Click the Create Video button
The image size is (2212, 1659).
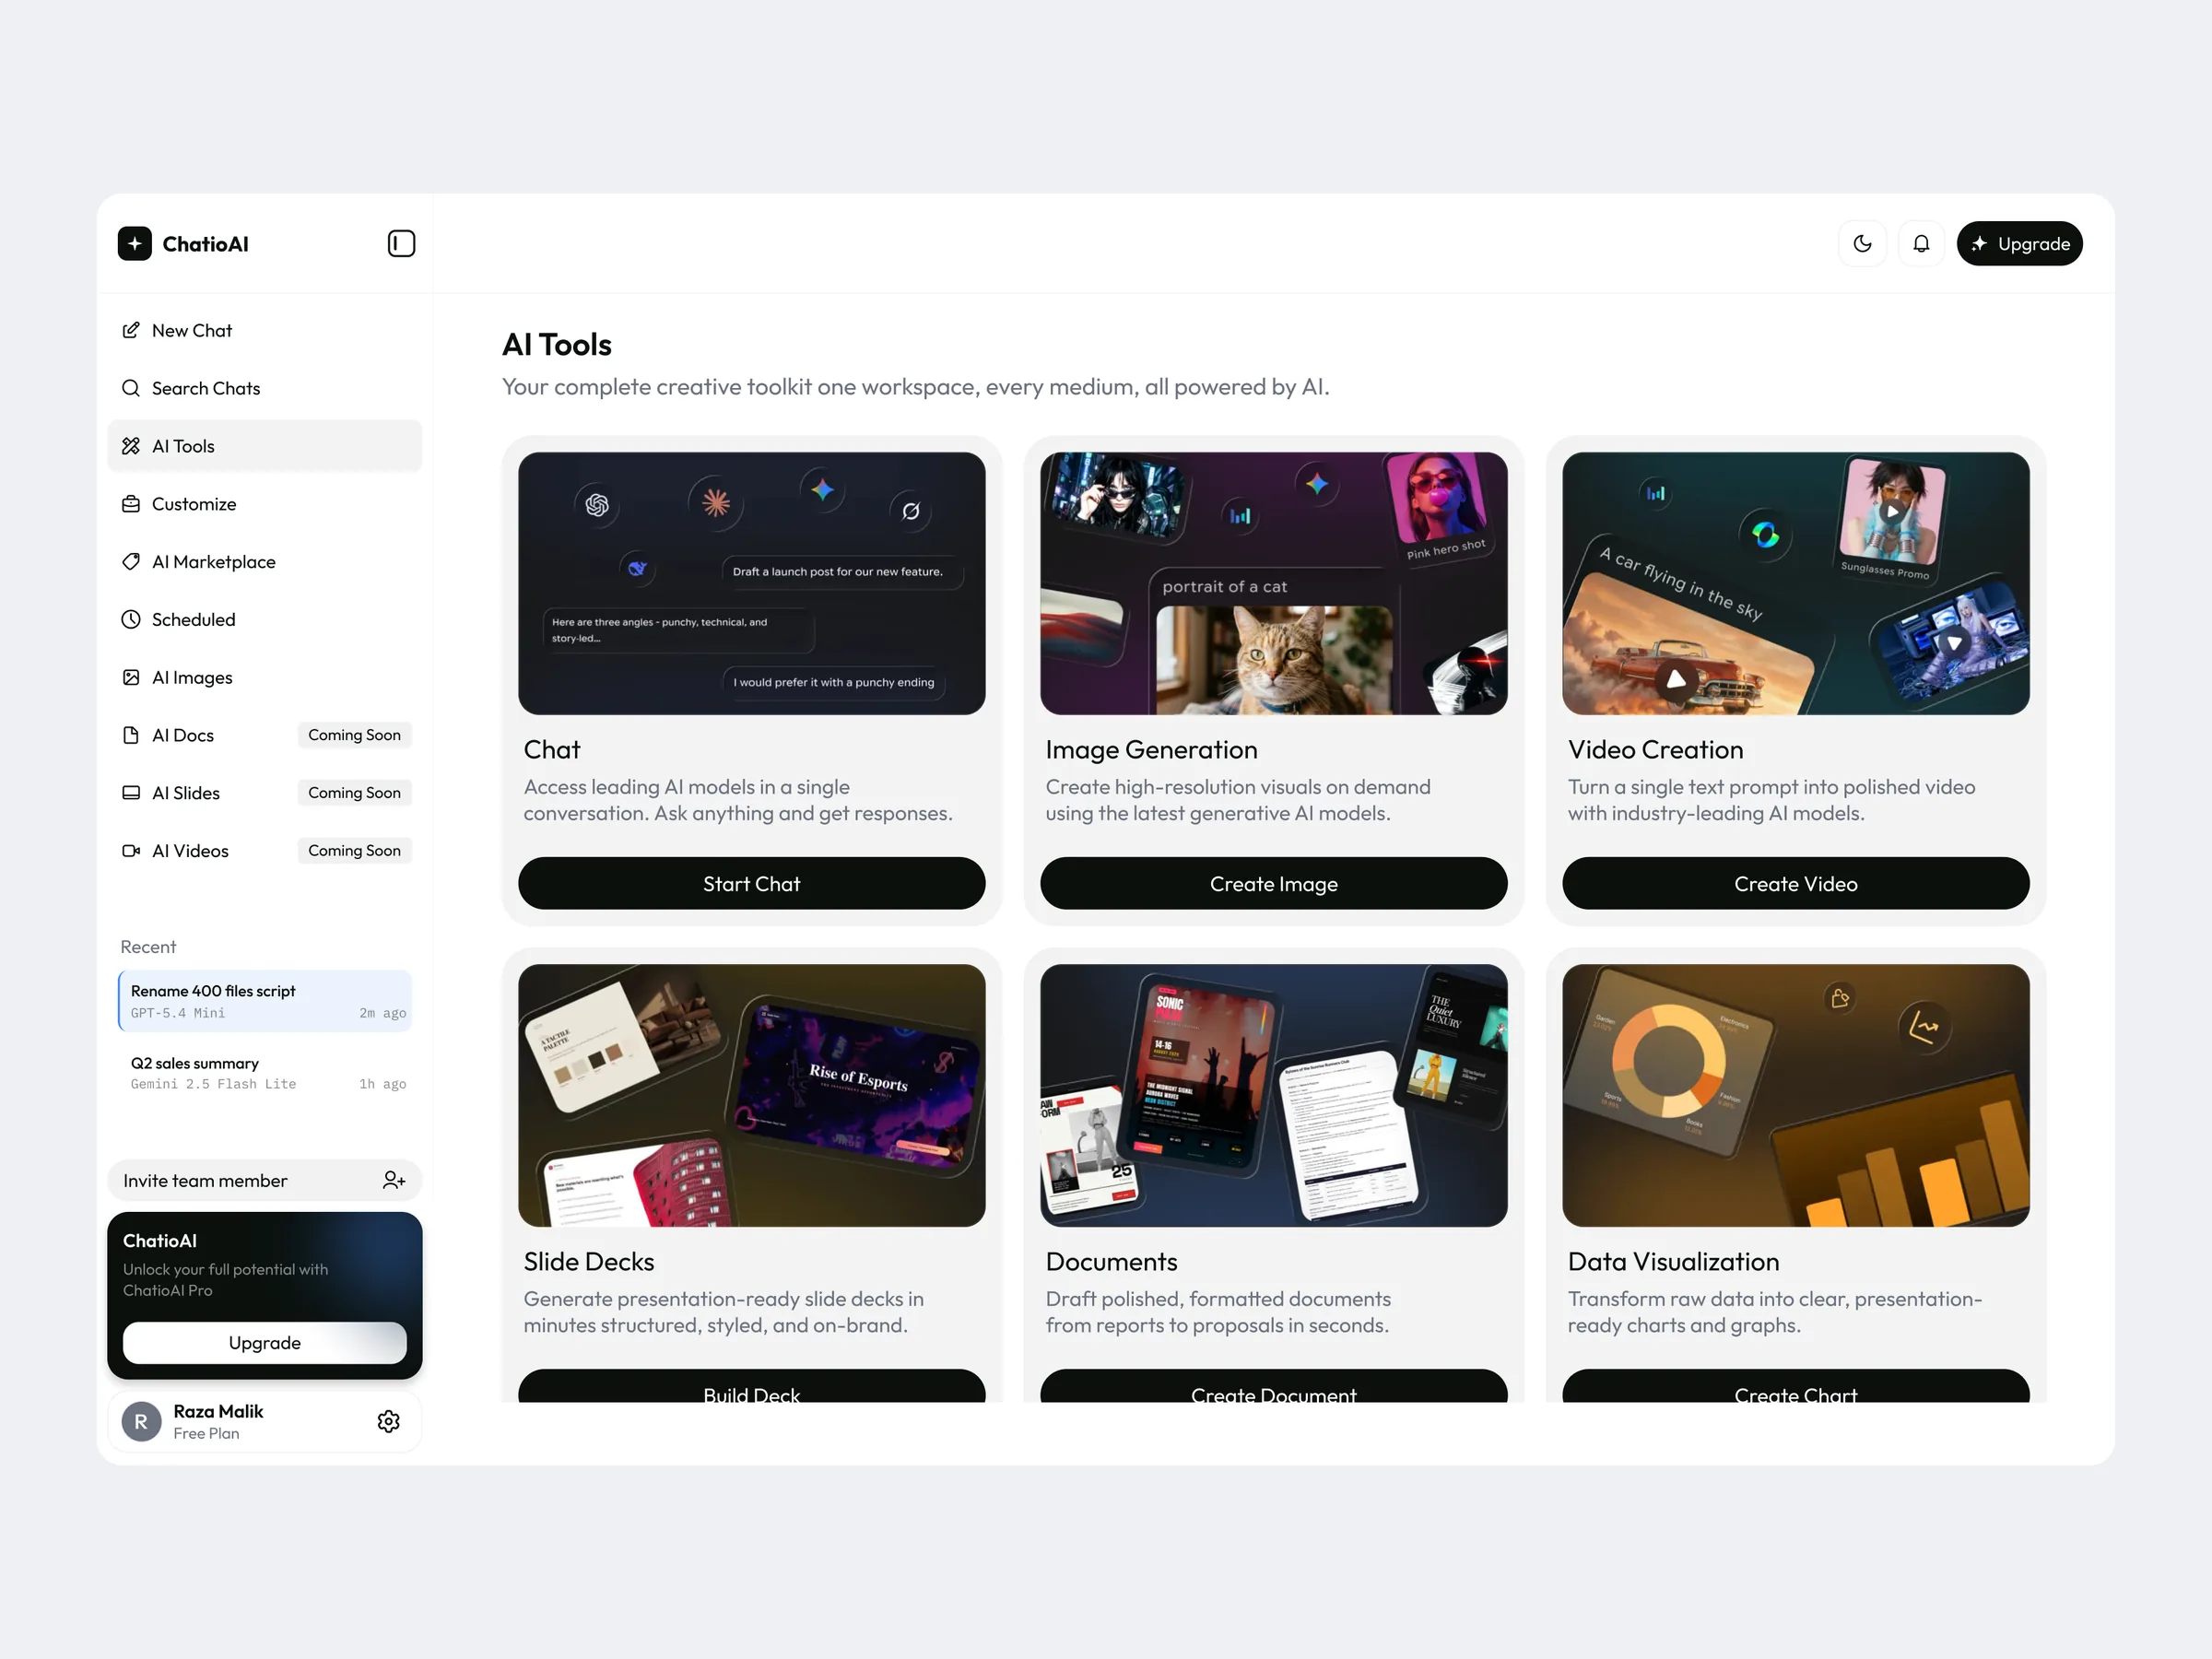pyautogui.click(x=1796, y=884)
